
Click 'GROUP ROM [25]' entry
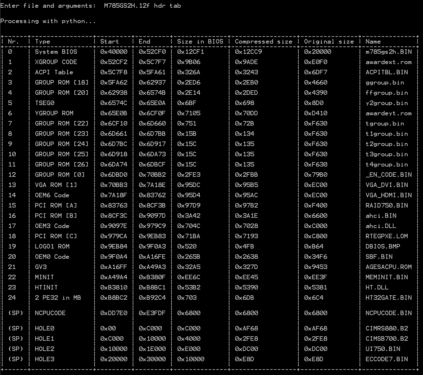62,154
